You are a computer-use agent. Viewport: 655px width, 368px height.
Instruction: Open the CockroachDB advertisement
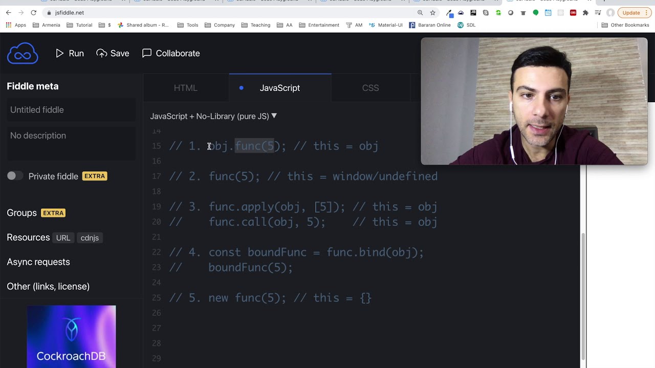(71, 336)
